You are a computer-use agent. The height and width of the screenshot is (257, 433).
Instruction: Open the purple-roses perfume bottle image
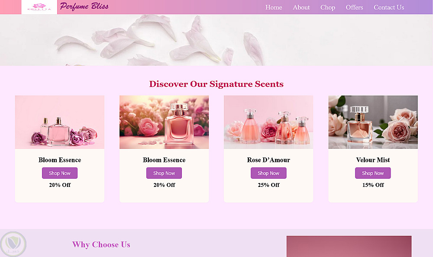tap(60, 122)
